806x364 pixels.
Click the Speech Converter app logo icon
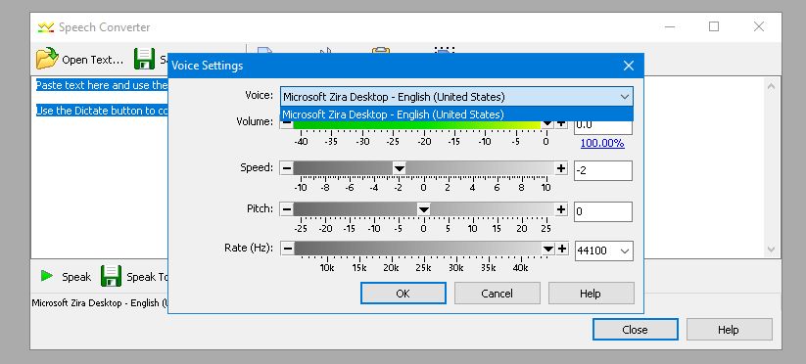pyautogui.click(x=46, y=27)
